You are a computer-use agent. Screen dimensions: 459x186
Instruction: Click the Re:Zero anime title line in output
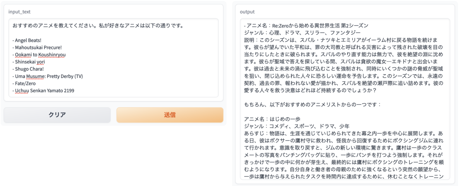pos(306,26)
